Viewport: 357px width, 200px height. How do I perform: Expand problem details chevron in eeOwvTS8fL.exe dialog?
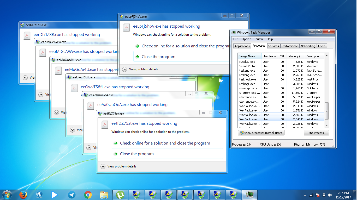coord(73,130)
